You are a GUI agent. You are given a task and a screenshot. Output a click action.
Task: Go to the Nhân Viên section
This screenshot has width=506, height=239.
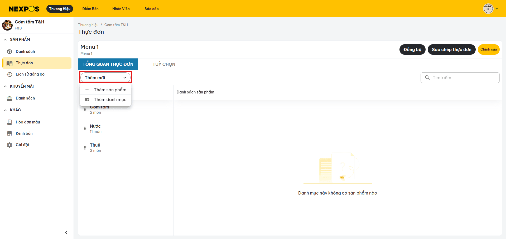tap(121, 9)
